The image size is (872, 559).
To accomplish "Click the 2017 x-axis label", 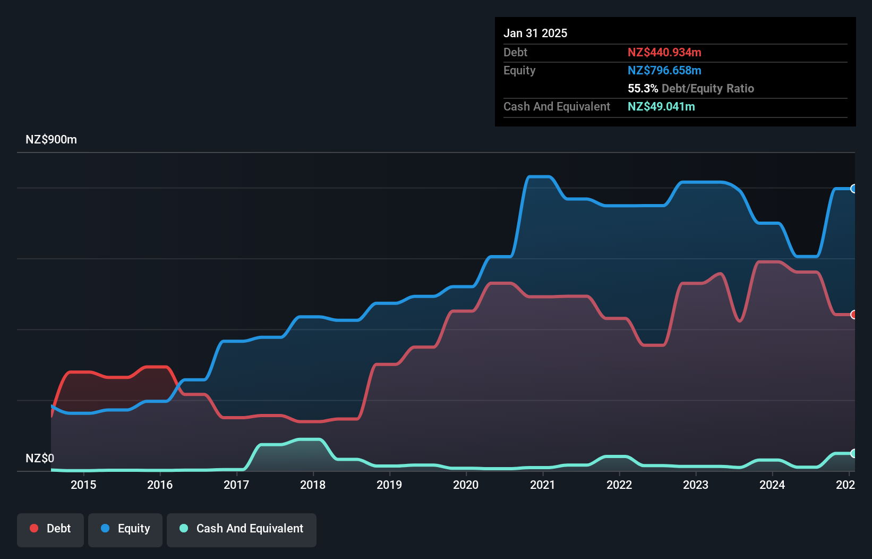I will pos(236,485).
